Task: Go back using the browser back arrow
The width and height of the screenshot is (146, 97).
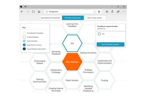Action: tap(22, 12)
